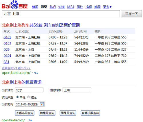Screen dimensions: 143x122
Task: Click the icon after the bottom open.baidu.com link
Action: pyautogui.click(x=30, y=120)
